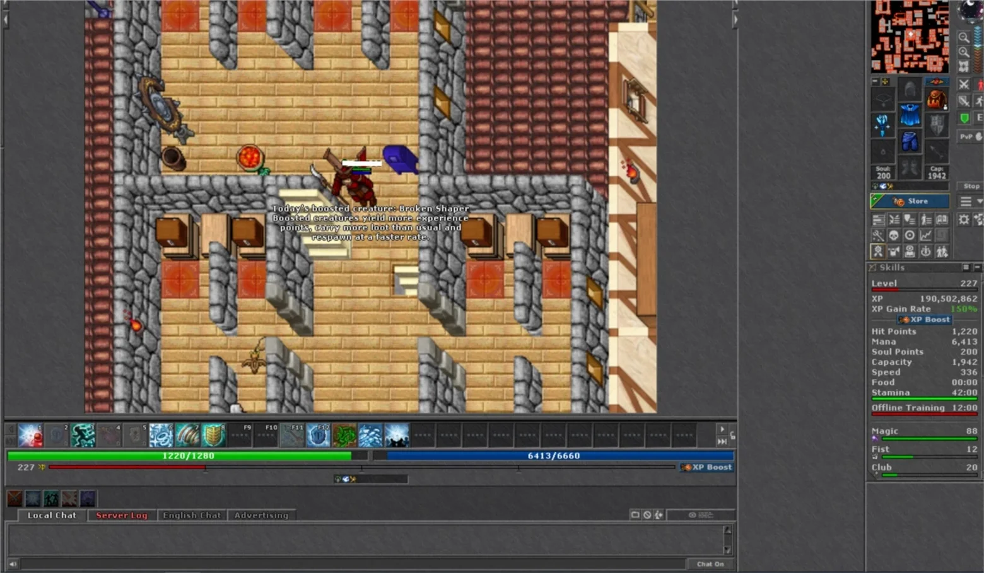The image size is (984, 573).
Task: Select the empty ring slot
Action: point(882,151)
